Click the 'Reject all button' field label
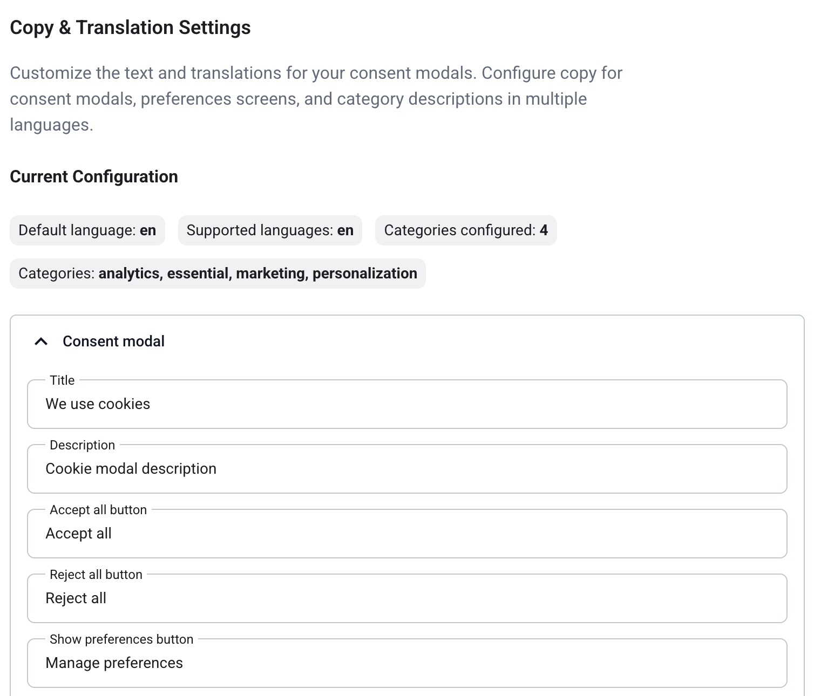 pos(96,575)
